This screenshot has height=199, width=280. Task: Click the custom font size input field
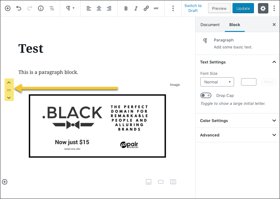pyautogui.click(x=249, y=82)
